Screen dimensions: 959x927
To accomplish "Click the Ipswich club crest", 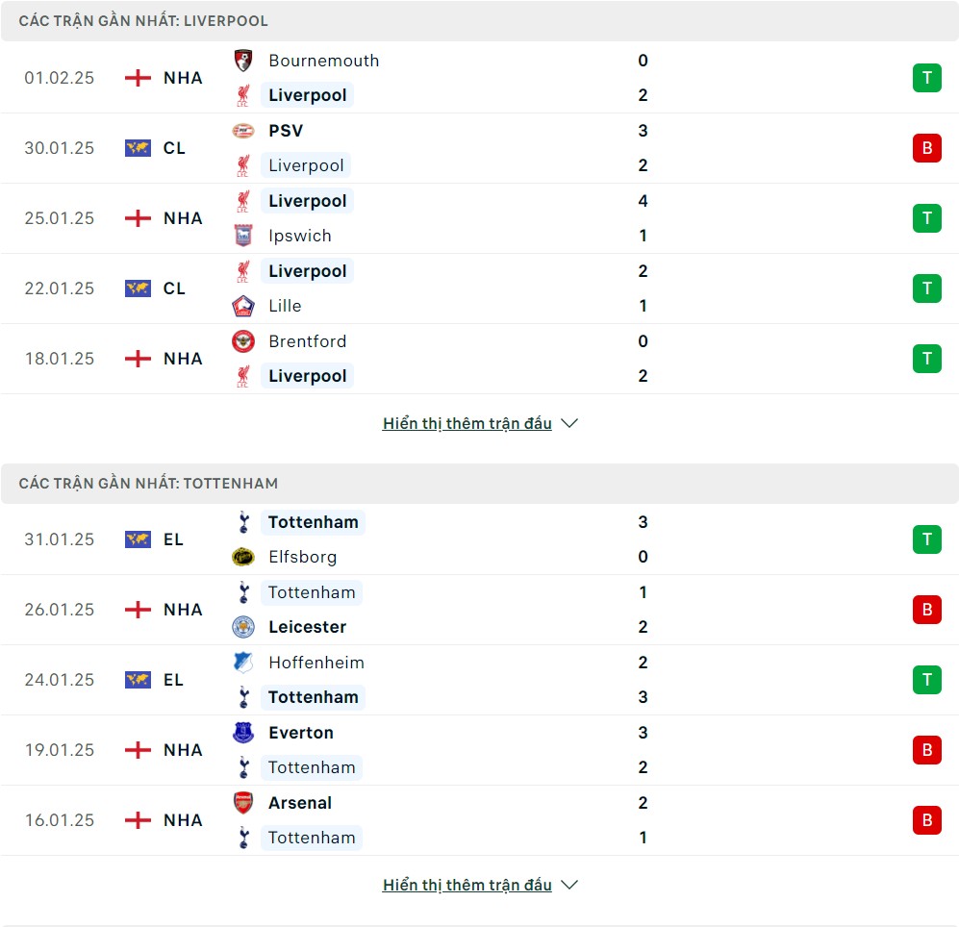I will [243, 236].
